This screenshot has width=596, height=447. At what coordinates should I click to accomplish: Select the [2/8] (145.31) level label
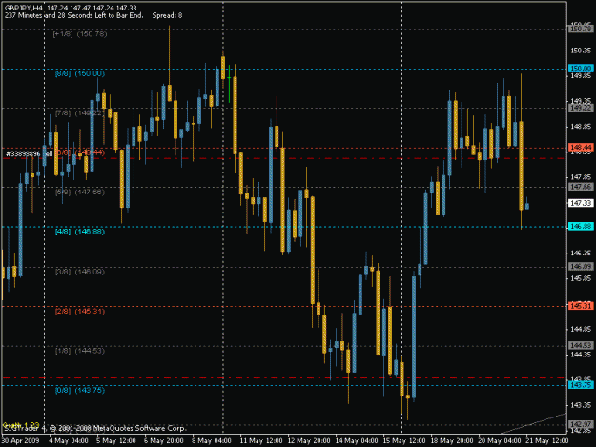tap(80, 312)
